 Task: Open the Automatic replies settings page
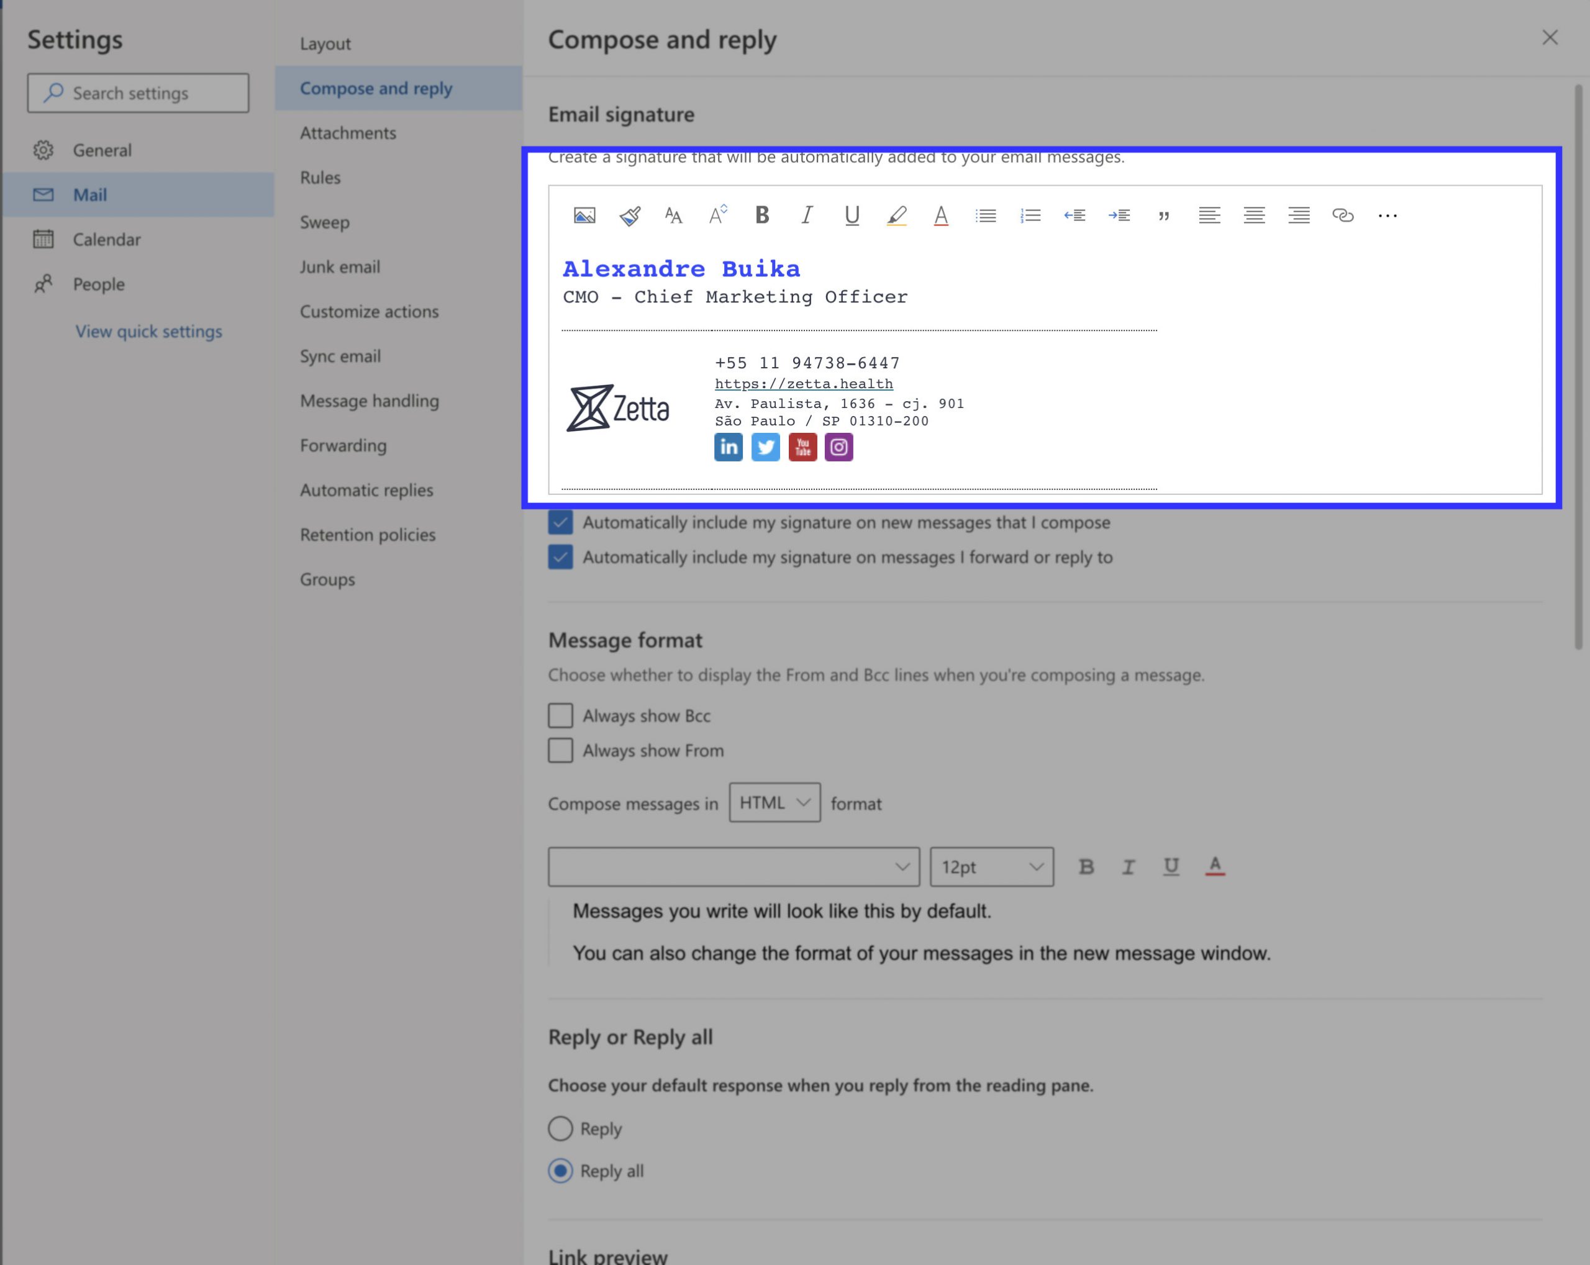[x=366, y=490]
